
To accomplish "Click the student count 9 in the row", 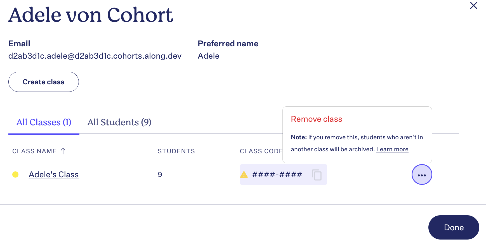I will click(x=160, y=174).
